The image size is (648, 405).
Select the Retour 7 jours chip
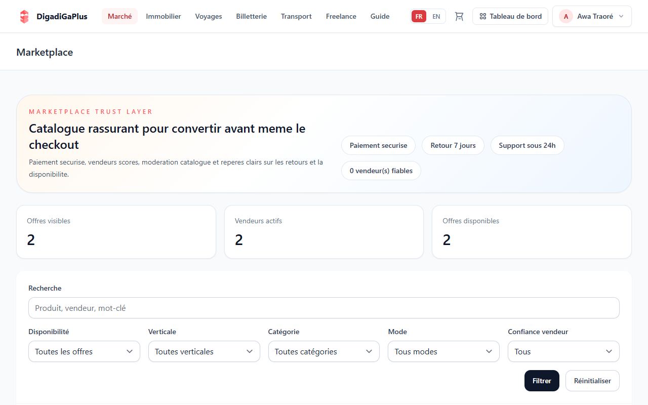(453, 145)
